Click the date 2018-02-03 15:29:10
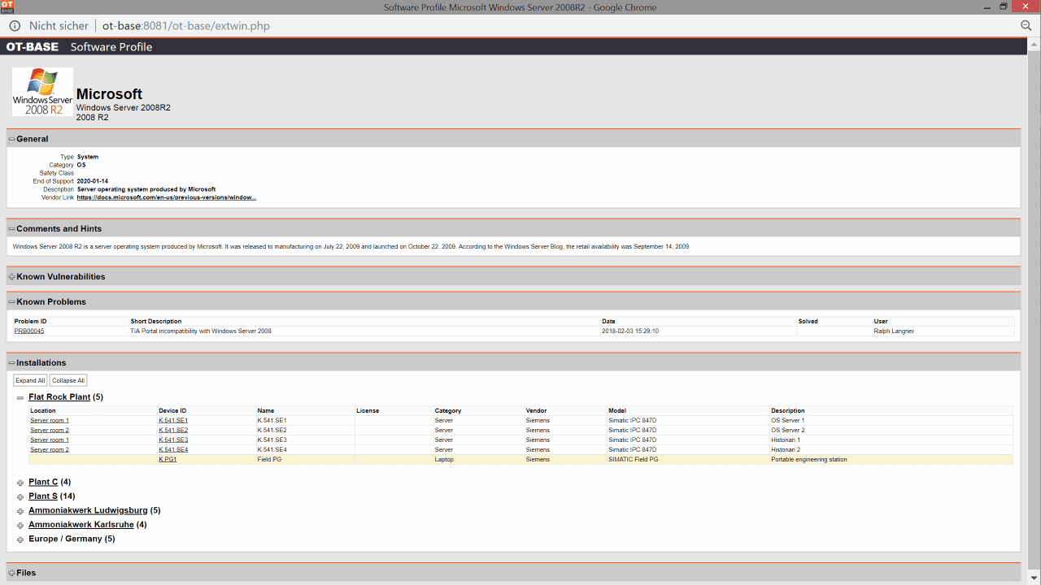The image size is (1041, 585). pos(630,331)
